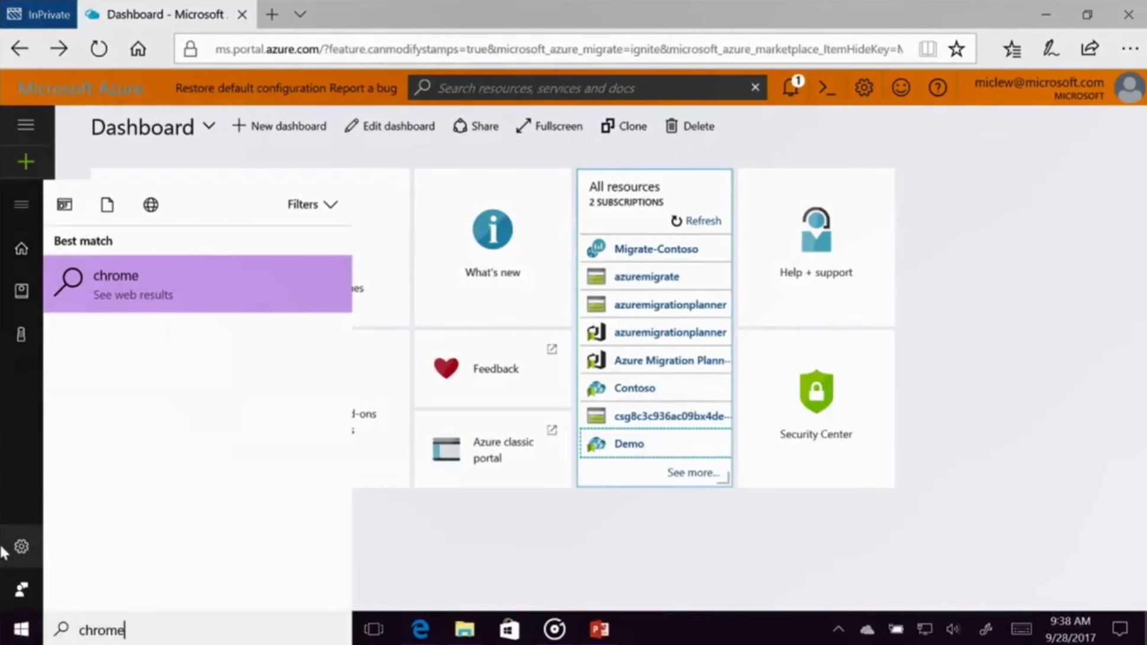Viewport: 1147px width, 645px height.
Task: Toggle favorite star for this page
Action: 956,49
